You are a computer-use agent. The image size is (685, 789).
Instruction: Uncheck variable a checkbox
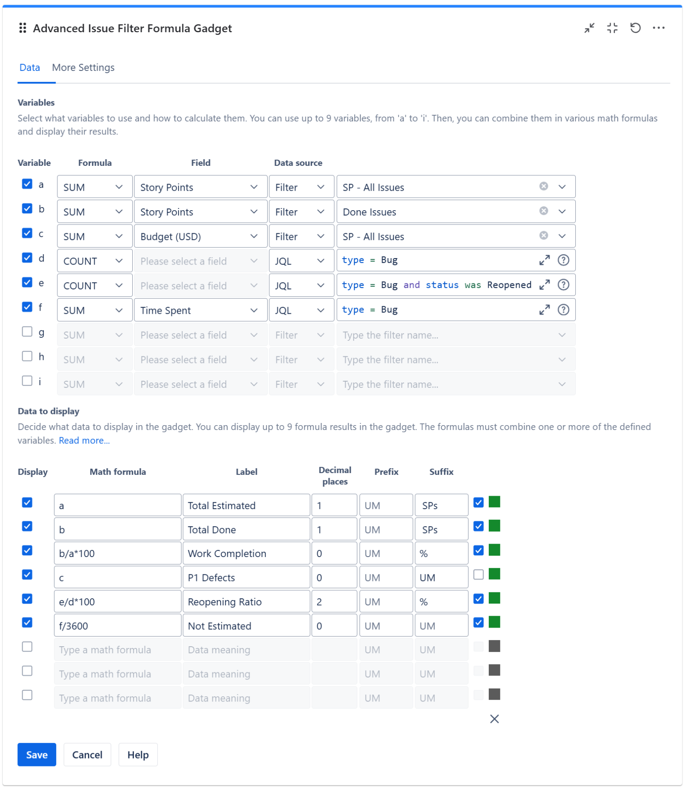click(x=27, y=184)
